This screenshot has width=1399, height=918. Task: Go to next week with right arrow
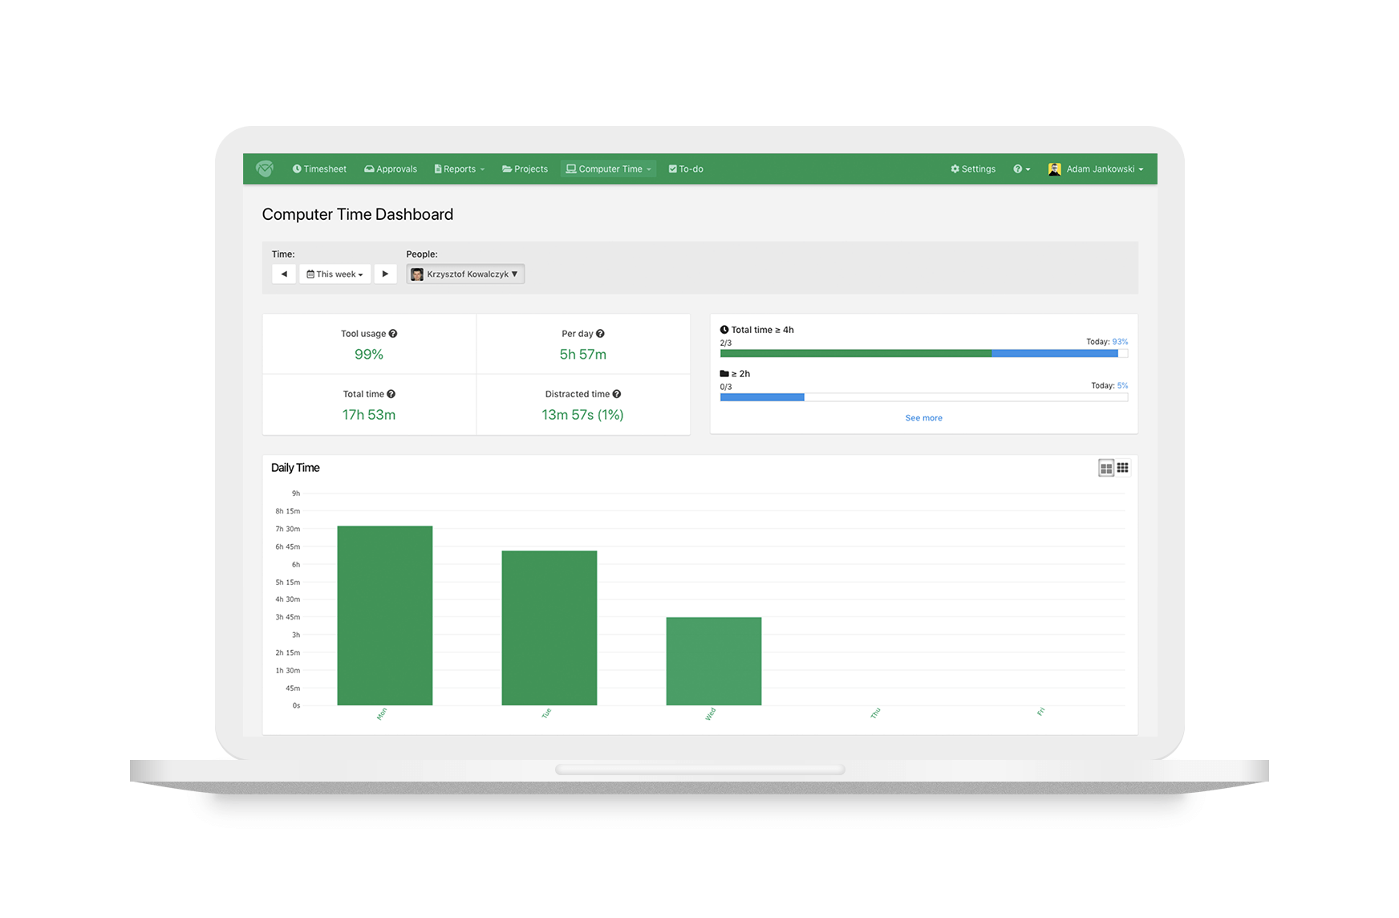click(x=385, y=274)
